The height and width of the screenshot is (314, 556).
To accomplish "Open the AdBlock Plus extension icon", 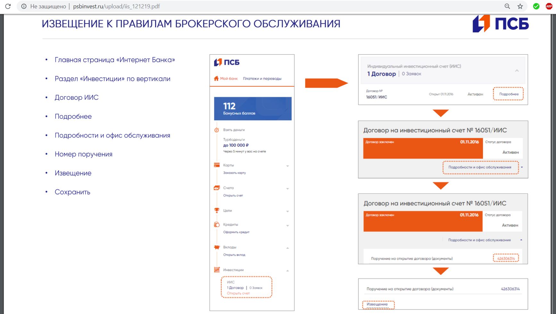I will 549,6.
